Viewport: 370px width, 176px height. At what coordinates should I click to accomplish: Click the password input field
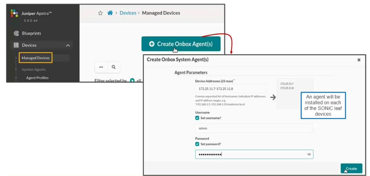pyautogui.click(x=254, y=154)
